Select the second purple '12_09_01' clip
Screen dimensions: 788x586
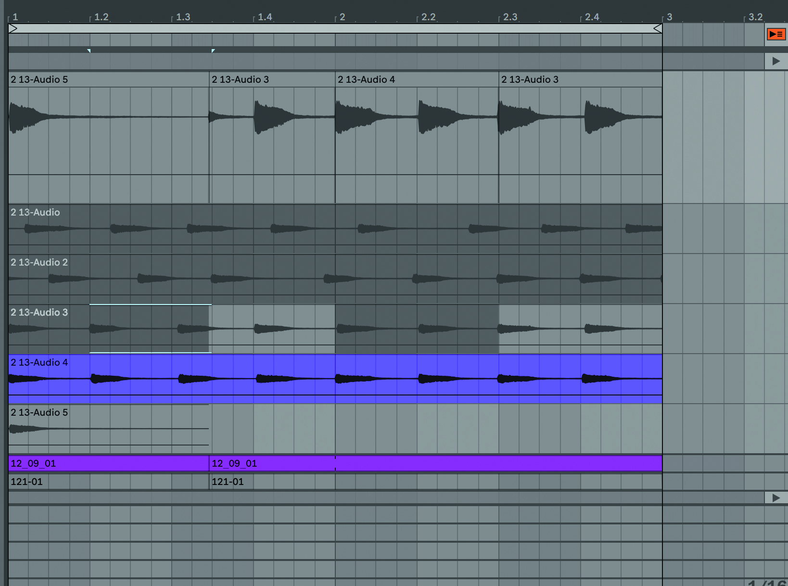point(436,463)
